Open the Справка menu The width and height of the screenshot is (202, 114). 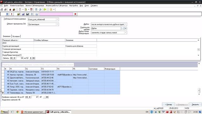click(x=94, y=6)
